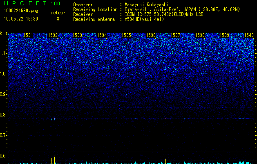
Task: Click the meteor echo spot on the carrier line between 1536 and 1537
Action: (x=166, y=118)
